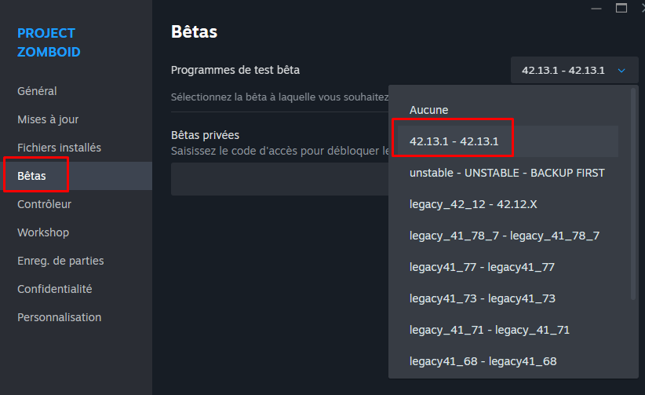
Task: Open Personnalisation section
Action: (59, 317)
